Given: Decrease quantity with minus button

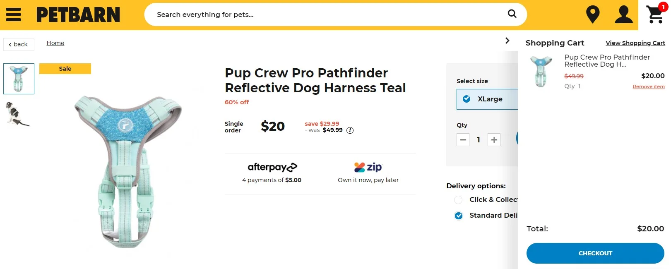Looking at the screenshot, I should [463, 140].
